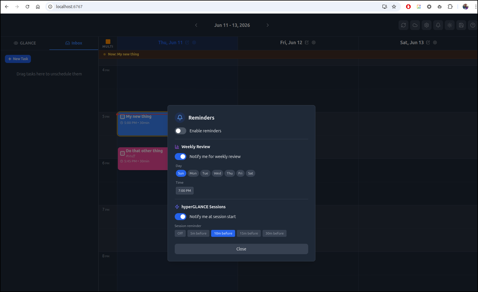The width and height of the screenshot is (478, 292).
Task: Check the My new thing task checkbox
Action: pyautogui.click(x=122, y=117)
